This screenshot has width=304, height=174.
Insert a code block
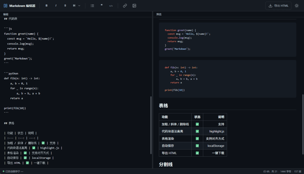pyautogui.click(x=111, y=6)
